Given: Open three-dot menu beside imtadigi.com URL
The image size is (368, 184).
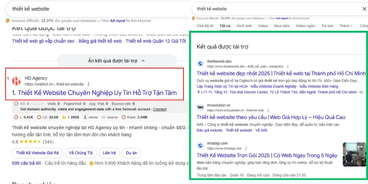Looking at the screenshot, I should [246, 149].
